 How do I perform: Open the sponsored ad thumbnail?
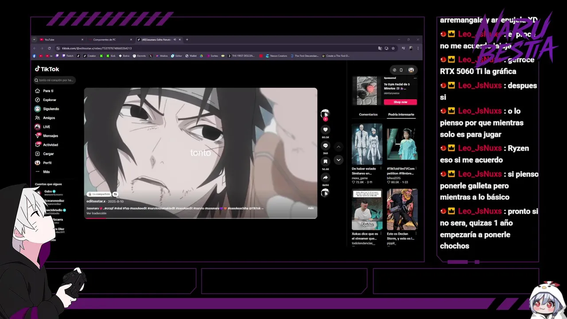pos(367,91)
